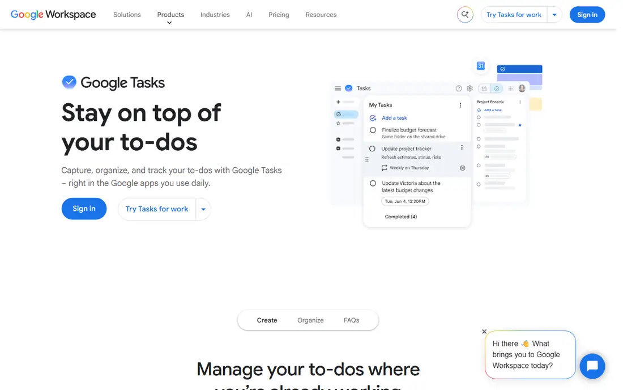
Task: Click 'Refresh estimates, status, risks' note
Action: (x=411, y=158)
